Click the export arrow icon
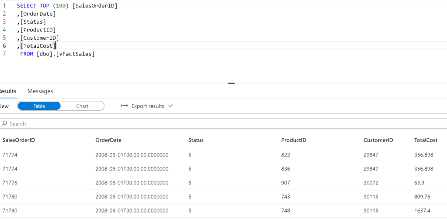Viewport: 447px width, 219px height. coord(124,106)
